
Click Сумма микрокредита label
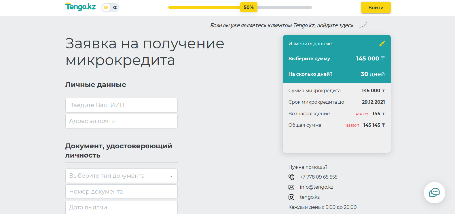coord(314,90)
